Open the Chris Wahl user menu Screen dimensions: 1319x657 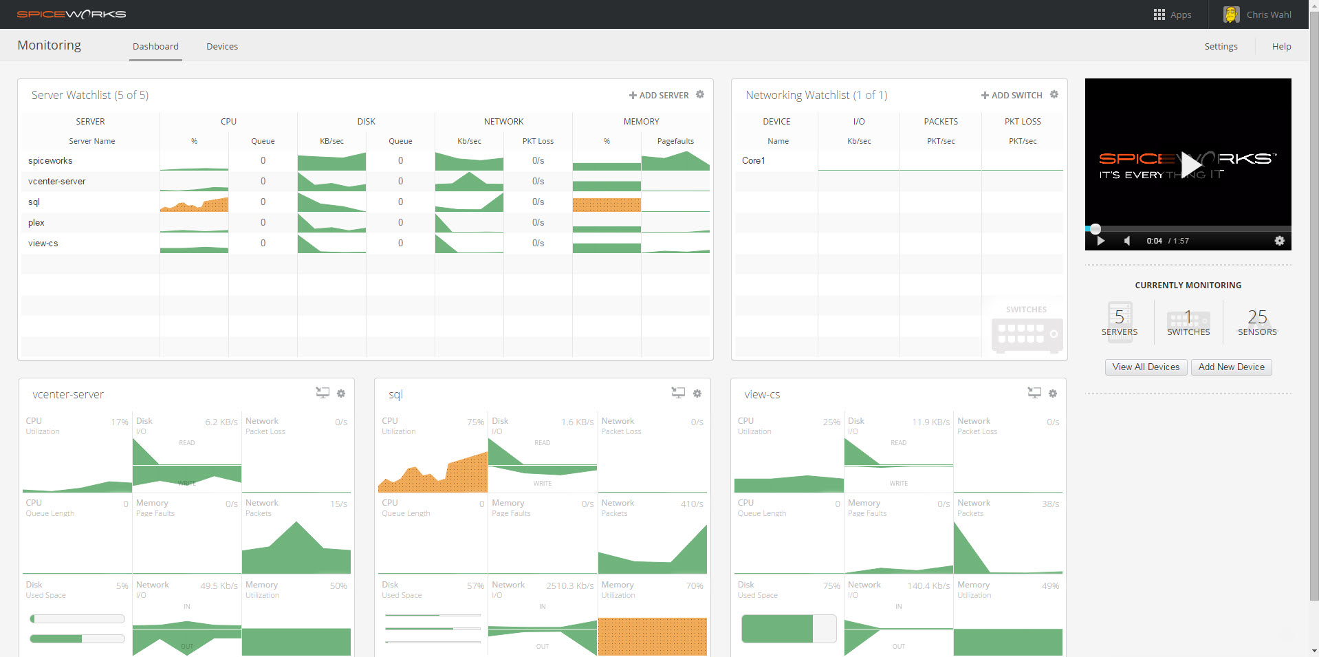coord(1258,14)
